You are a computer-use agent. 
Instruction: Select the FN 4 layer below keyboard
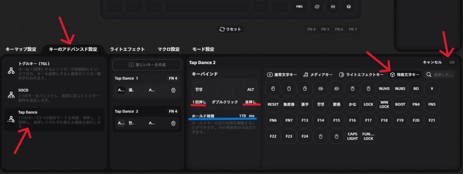311,29
